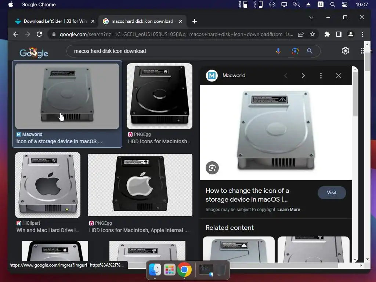Open the How to change the icon title link

tap(247, 195)
